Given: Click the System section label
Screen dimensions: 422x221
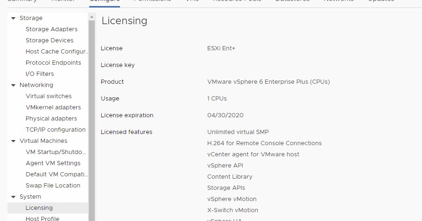Looking at the screenshot, I should click(30, 197).
